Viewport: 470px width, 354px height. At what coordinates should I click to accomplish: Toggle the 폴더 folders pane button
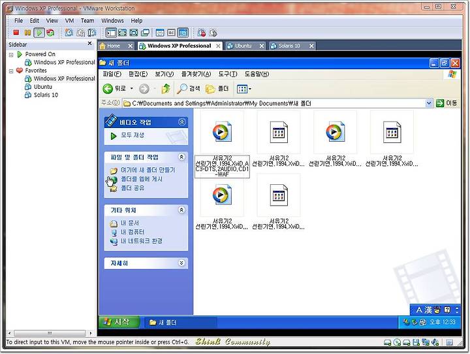pos(217,89)
